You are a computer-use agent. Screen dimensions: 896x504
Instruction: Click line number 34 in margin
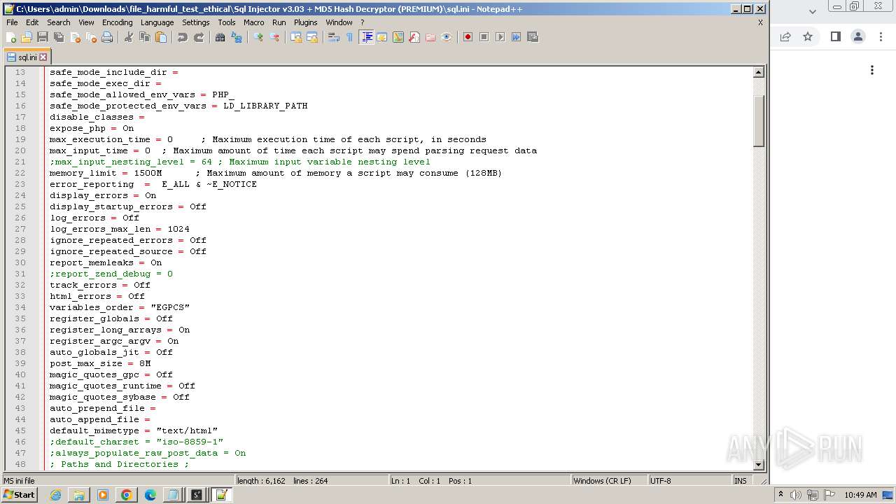pyautogui.click(x=20, y=307)
